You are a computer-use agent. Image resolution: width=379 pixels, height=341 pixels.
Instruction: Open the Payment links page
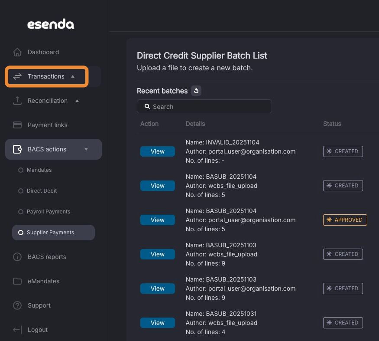(47, 125)
